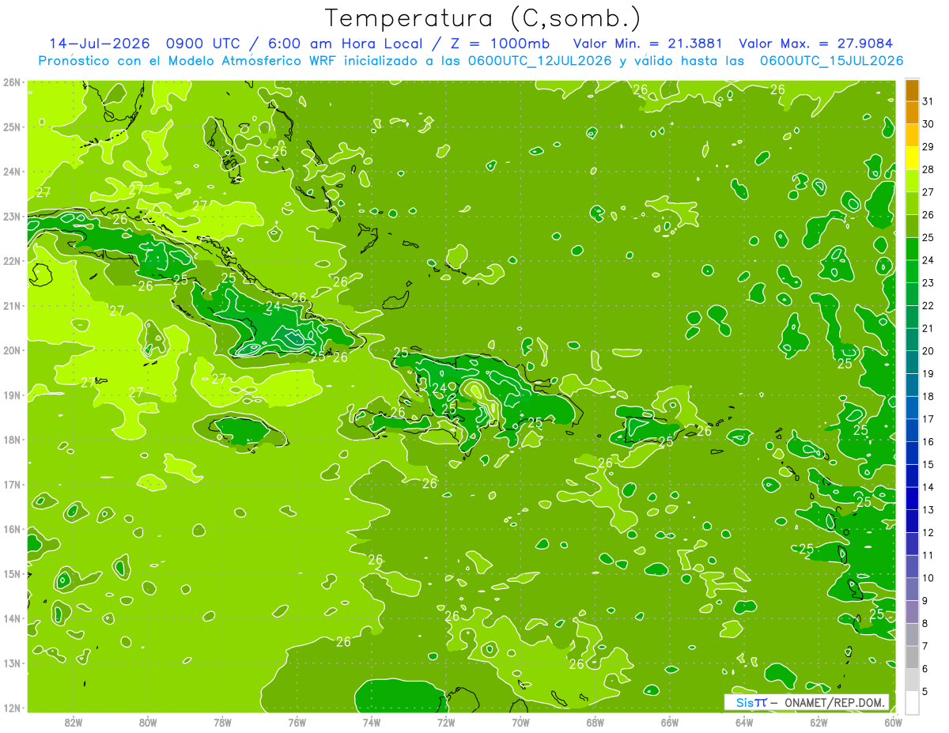This screenshot has width=949, height=733.
Task: Click legend value 29
Action: tap(928, 147)
